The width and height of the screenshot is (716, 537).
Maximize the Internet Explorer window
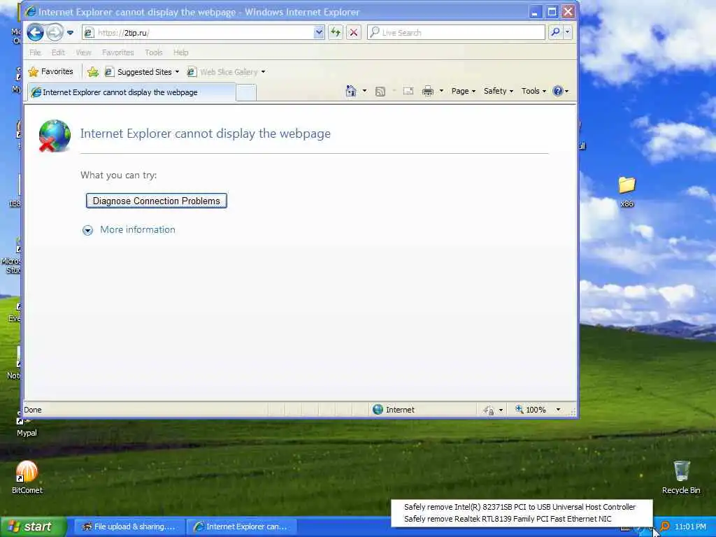(x=552, y=12)
